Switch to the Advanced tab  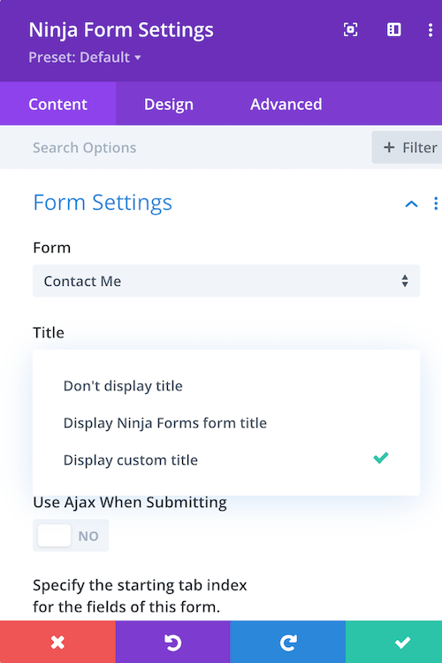[x=286, y=104]
